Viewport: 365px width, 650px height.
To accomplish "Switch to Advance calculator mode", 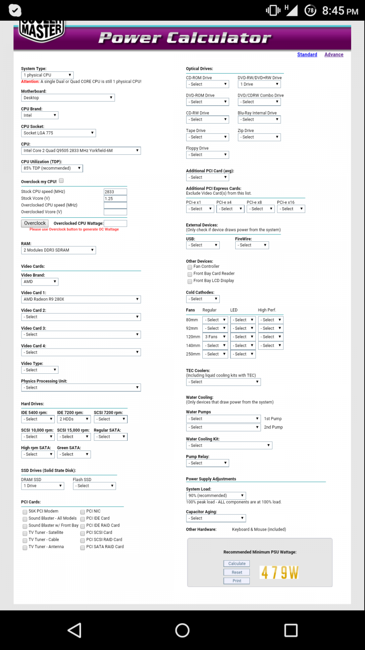I will [334, 54].
